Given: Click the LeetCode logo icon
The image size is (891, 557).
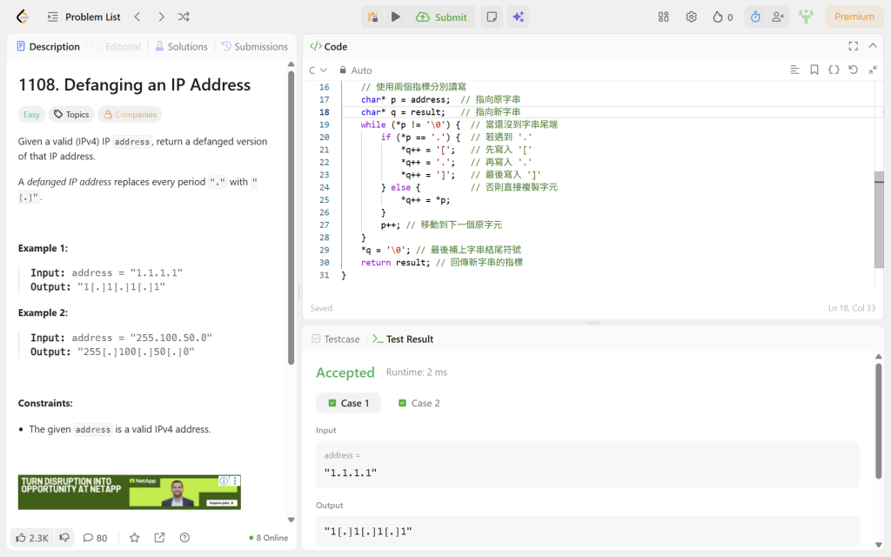Looking at the screenshot, I should click(x=22, y=17).
